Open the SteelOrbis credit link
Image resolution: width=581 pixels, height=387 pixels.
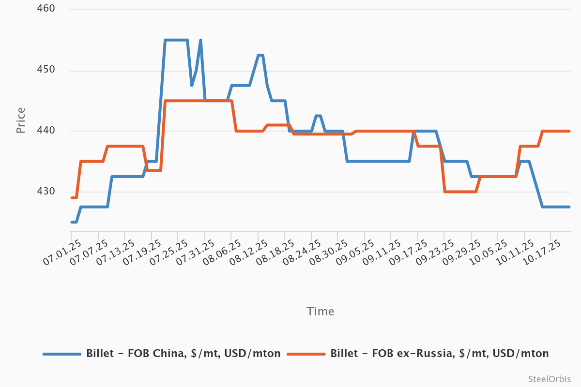[549, 379]
